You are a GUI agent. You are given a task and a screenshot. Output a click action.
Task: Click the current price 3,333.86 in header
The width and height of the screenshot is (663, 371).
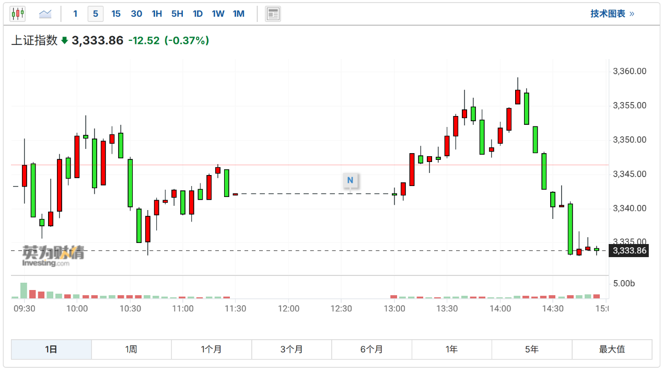coord(97,41)
